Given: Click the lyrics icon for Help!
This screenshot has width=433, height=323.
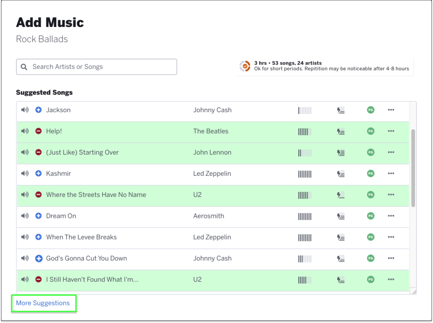Looking at the screenshot, I should (x=341, y=131).
